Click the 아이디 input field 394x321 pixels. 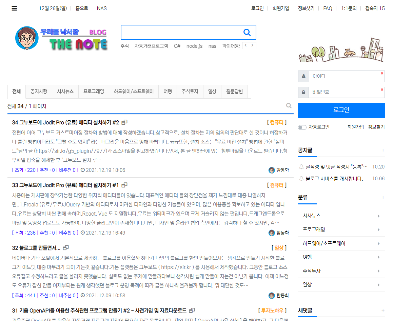(346, 76)
